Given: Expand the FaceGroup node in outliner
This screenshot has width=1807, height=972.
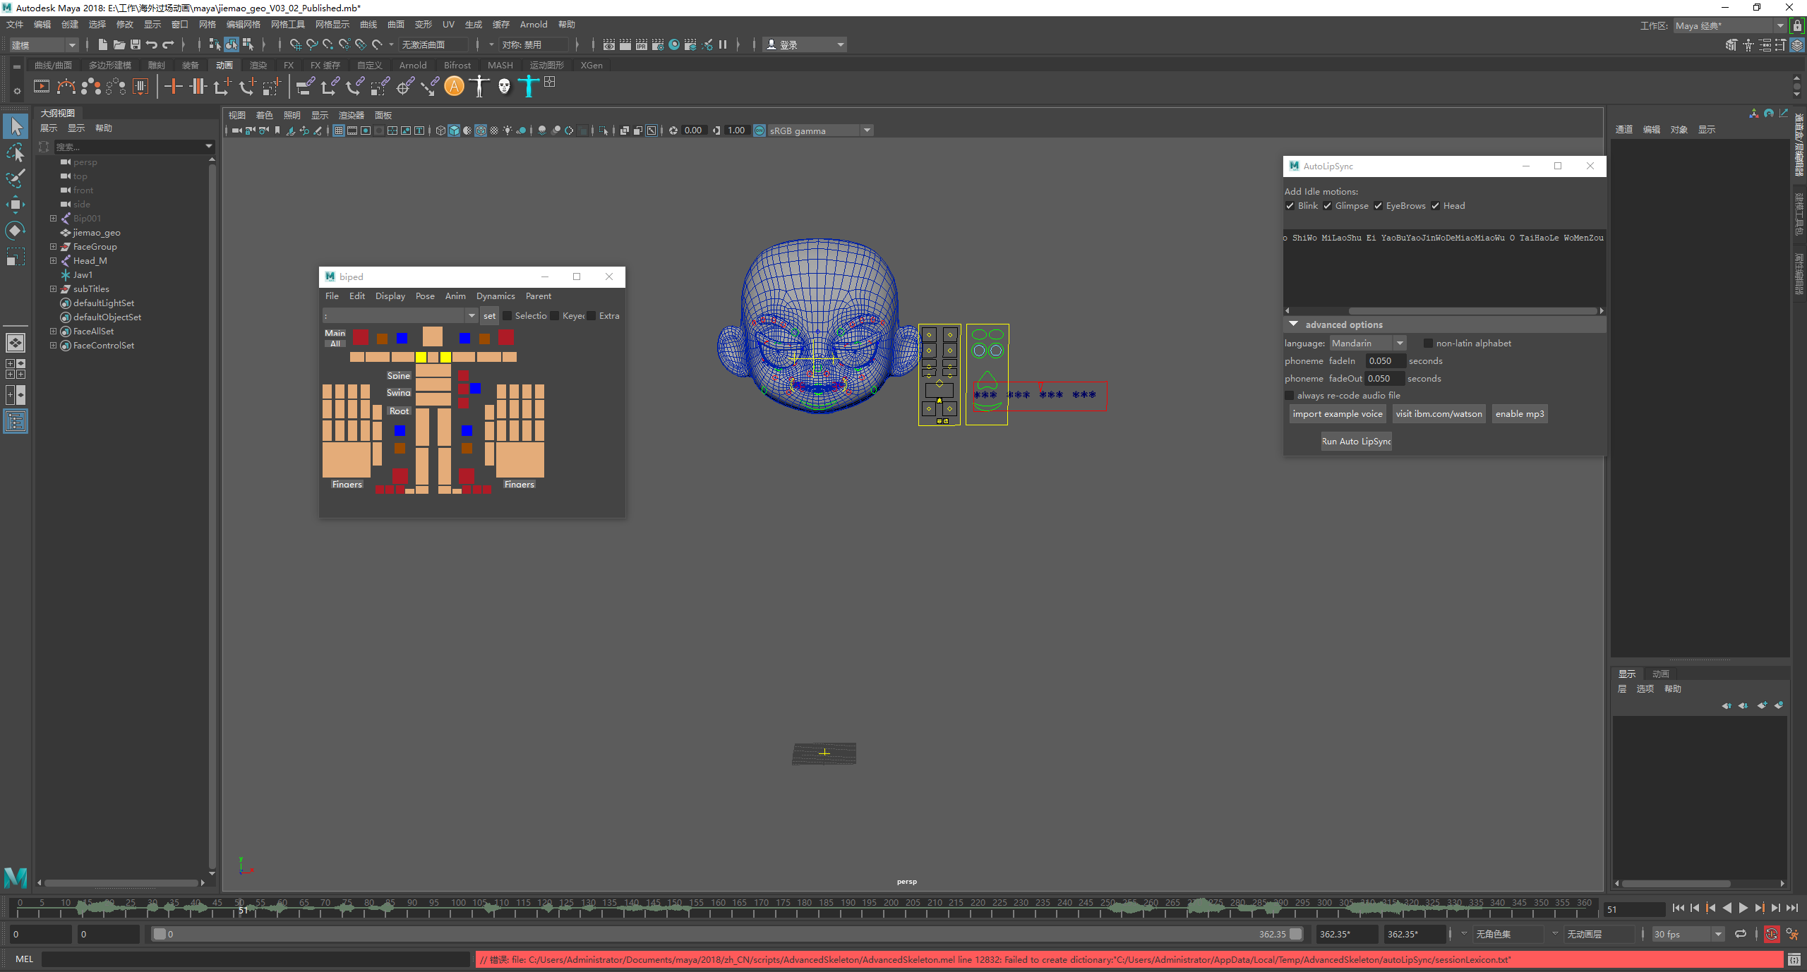Looking at the screenshot, I should pyautogui.click(x=53, y=247).
